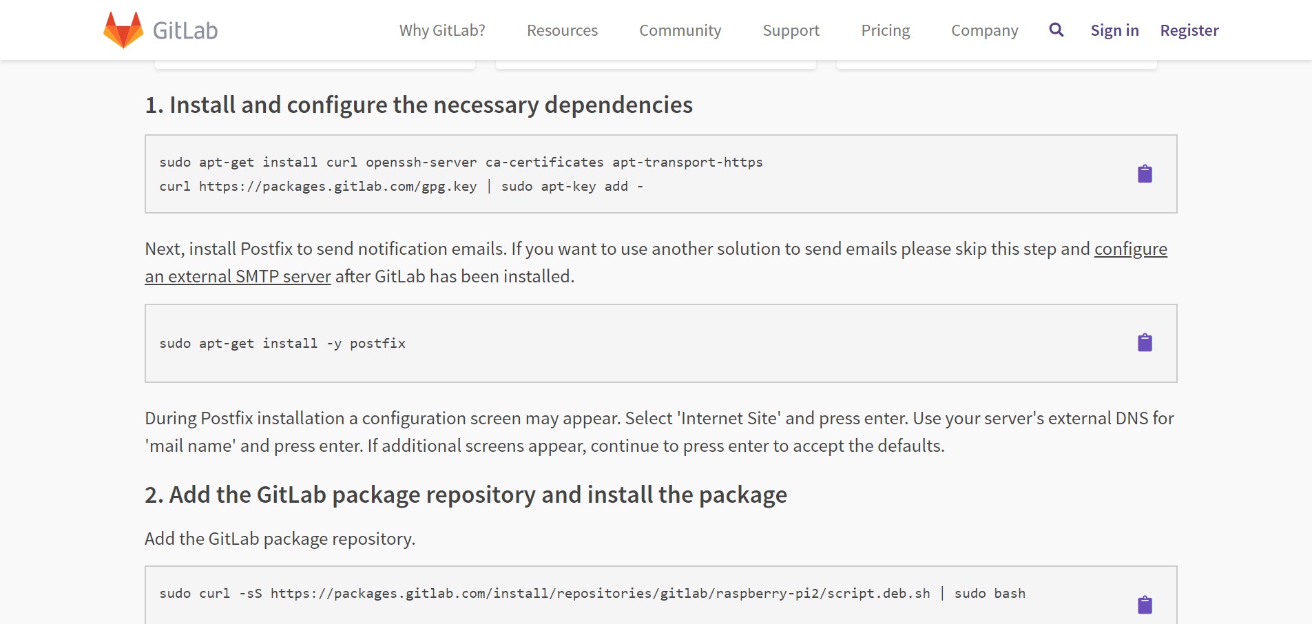Click the 'During Postfix installation' paragraph
This screenshot has height=624, width=1312.
(x=659, y=432)
